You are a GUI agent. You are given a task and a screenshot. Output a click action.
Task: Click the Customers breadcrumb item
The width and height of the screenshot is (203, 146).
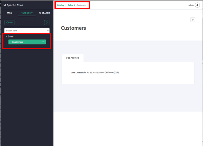(81, 5)
